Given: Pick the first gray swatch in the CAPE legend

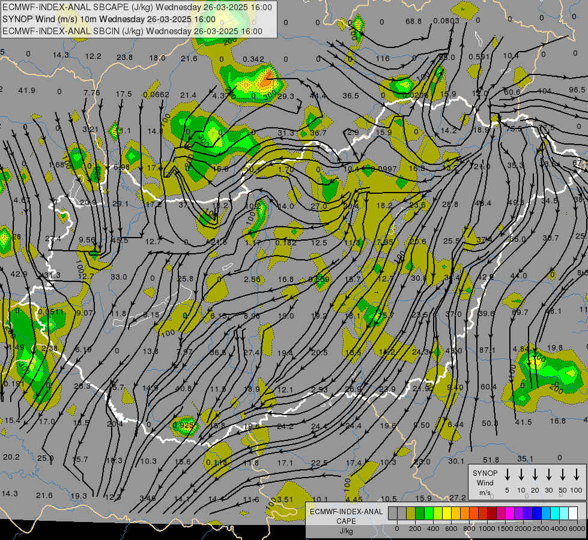Looking at the screenshot, I should [x=393, y=513].
